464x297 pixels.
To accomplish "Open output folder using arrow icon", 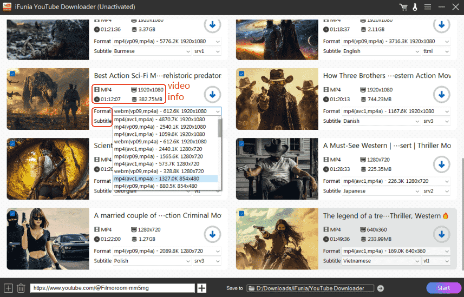I will pos(381,288).
